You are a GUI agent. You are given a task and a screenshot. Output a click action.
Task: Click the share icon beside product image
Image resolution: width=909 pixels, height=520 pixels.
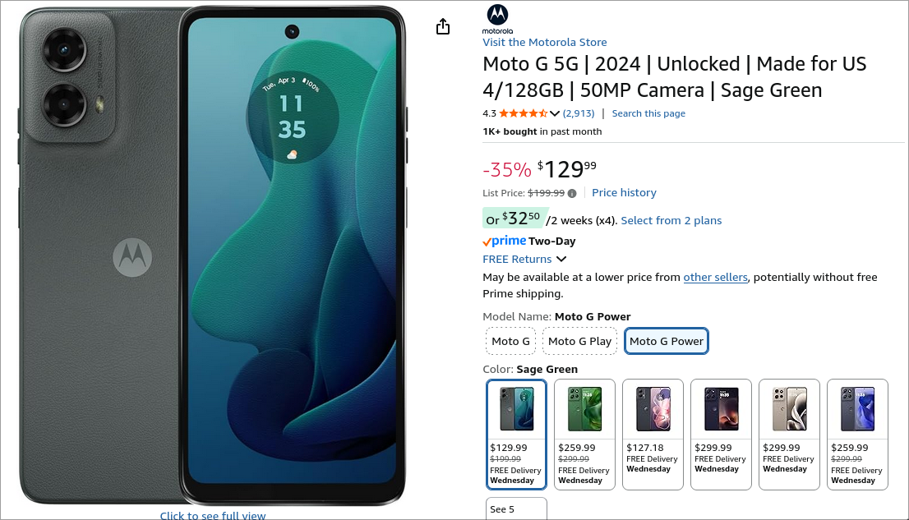coord(443,26)
